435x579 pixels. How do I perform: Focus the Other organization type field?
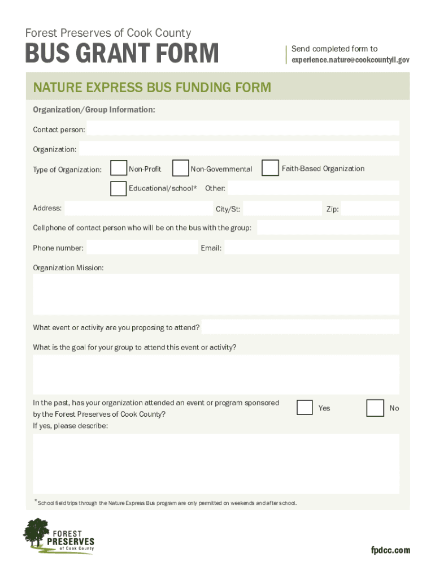point(313,188)
